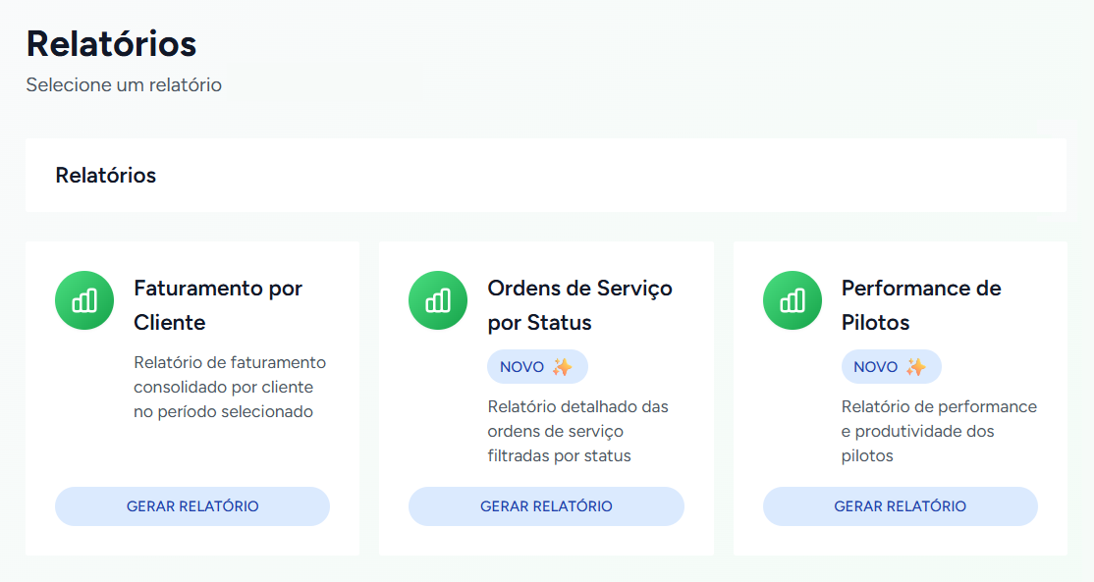1094x582 pixels.
Task: Select the green bar chart icon for Ordens de Serviço
Action: coord(438,300)
